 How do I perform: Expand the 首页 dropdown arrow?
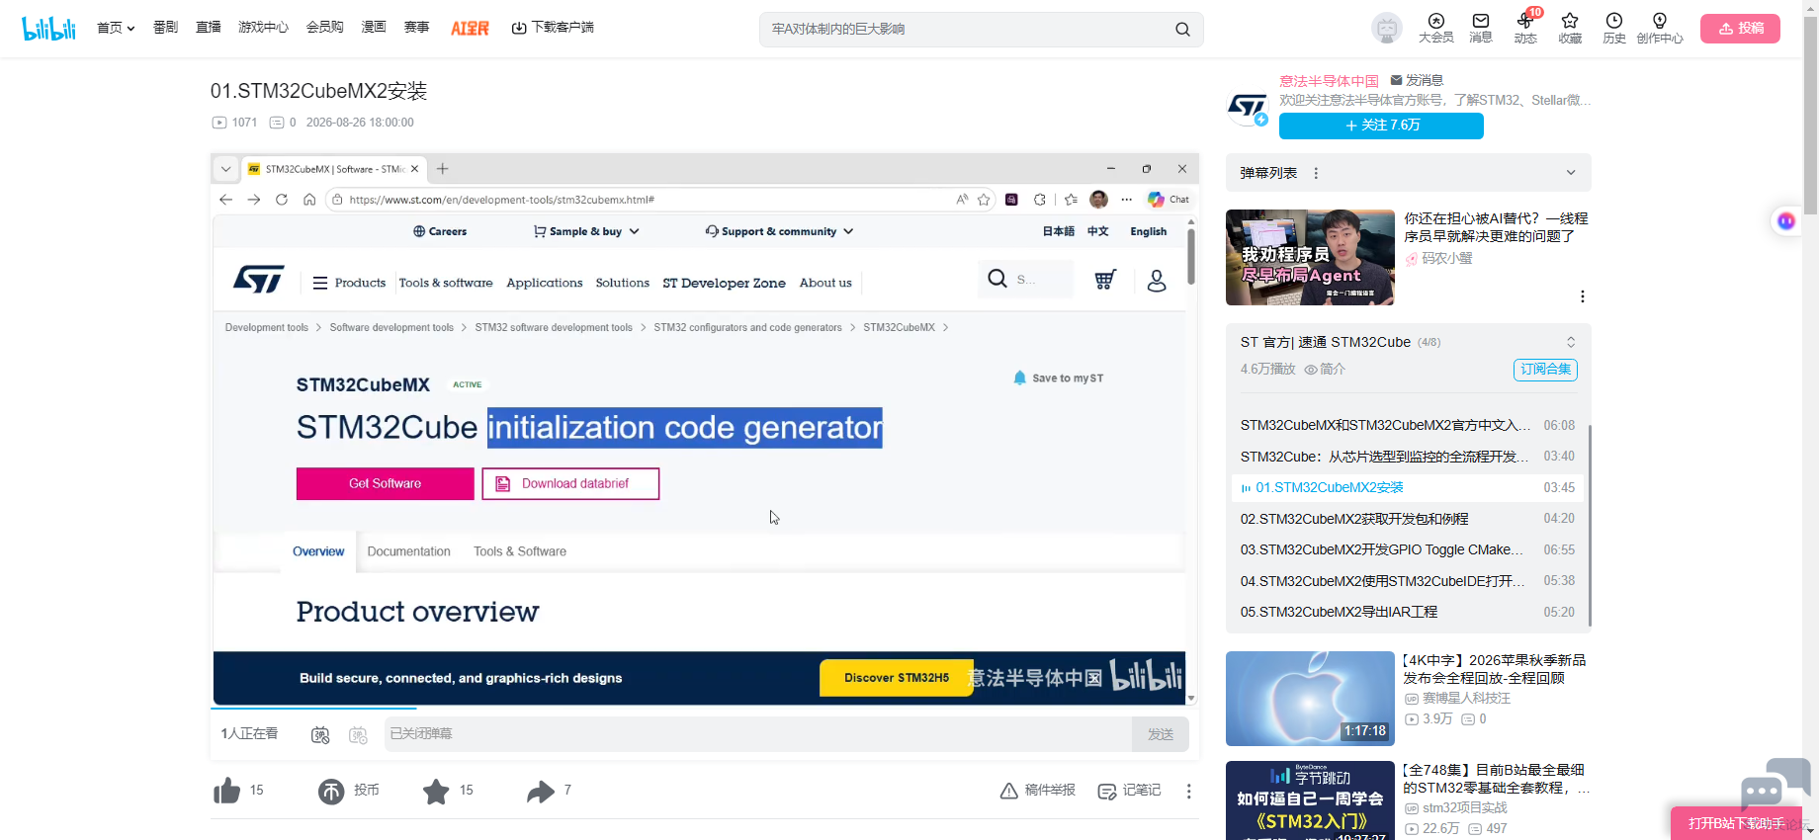(130, 29)
